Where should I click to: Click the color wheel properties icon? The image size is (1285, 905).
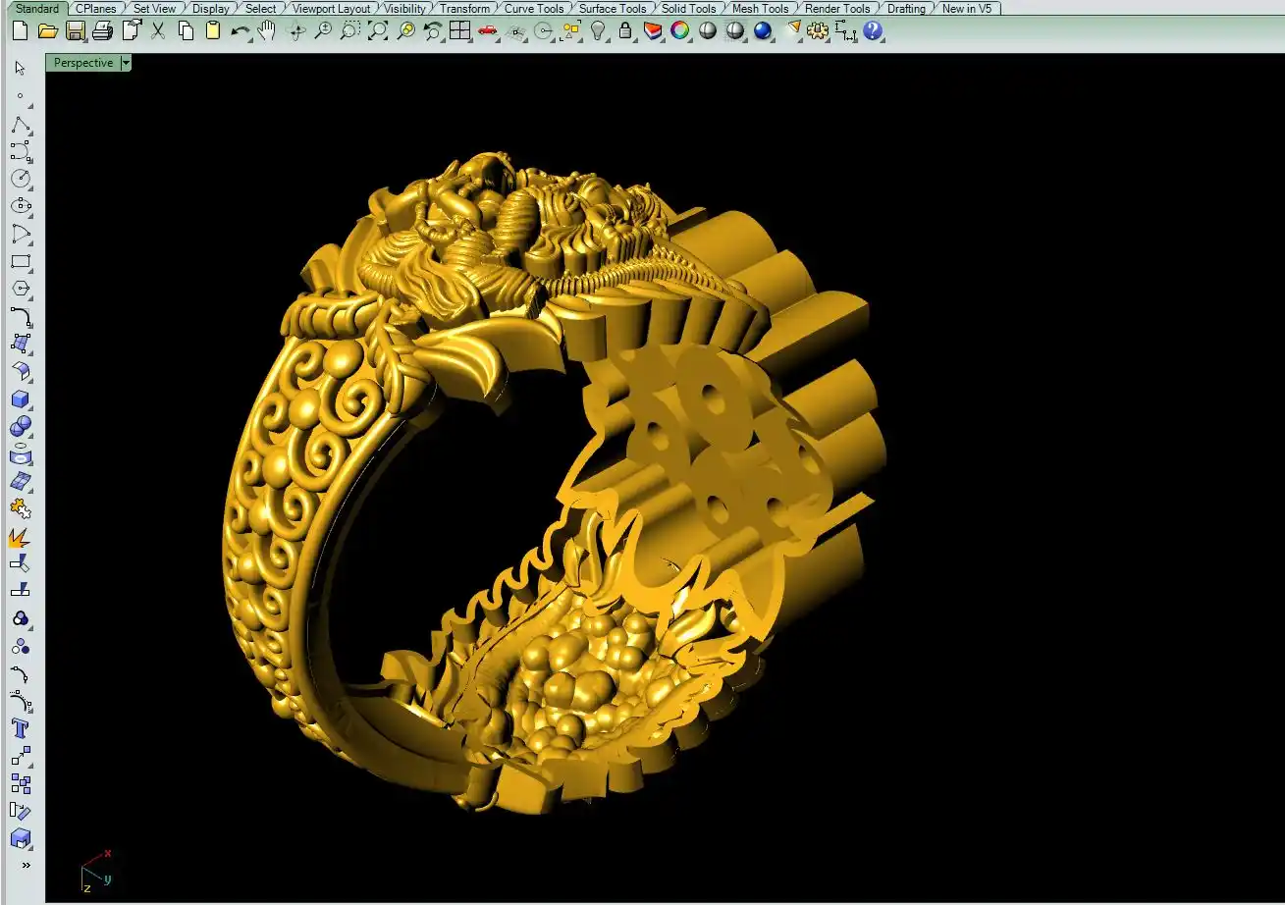(x=679, y=30)
